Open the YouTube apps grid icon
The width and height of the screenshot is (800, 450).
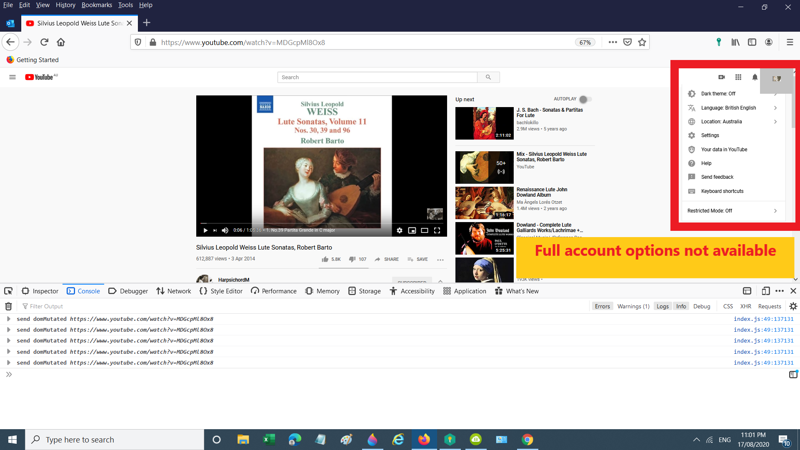738,77
